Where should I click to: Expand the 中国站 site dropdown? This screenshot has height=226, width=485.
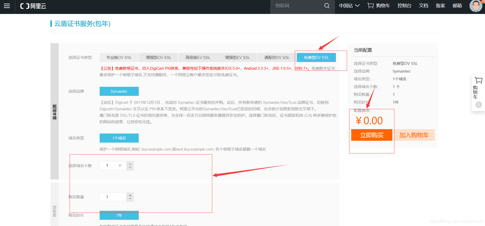click(x=349, y=6)
